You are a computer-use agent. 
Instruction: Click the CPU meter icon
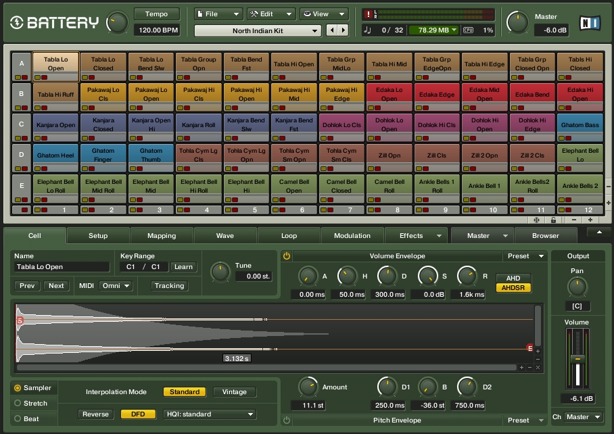[469, 30]
